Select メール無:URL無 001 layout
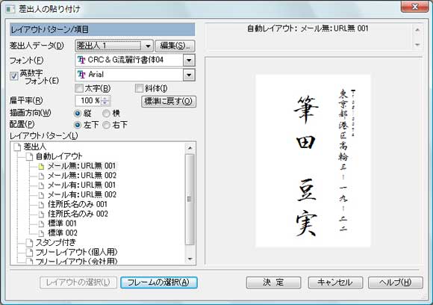This screenshot has width=433, height=305. [81, 166]
